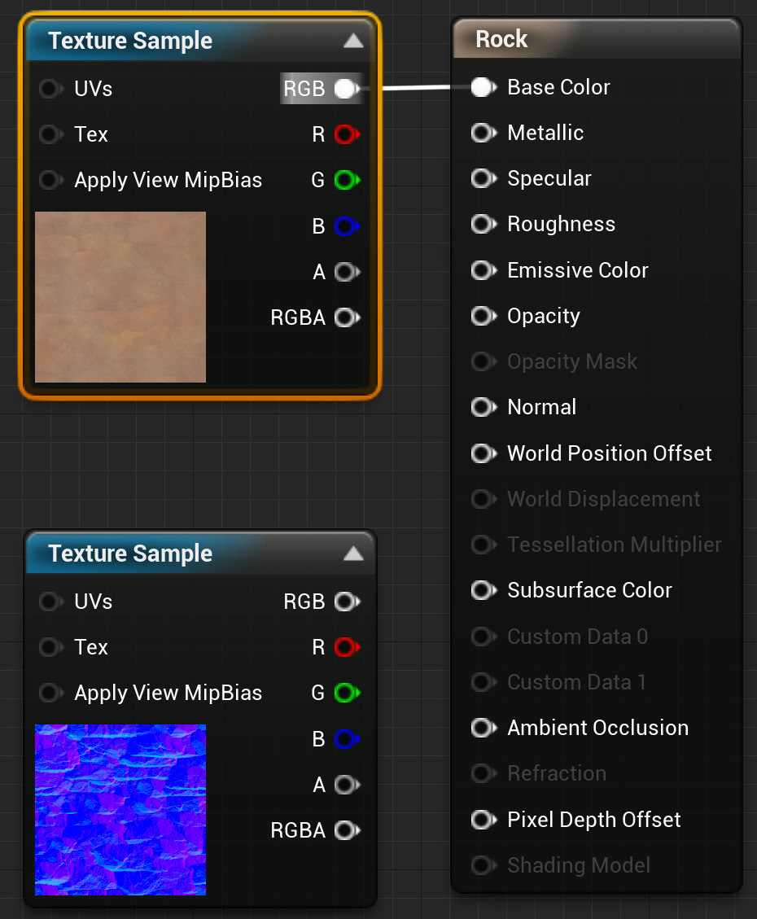Click the Metallic input pin on Rock node
Viewport: 757px width, 919px height.
click(x=483, y=133)
